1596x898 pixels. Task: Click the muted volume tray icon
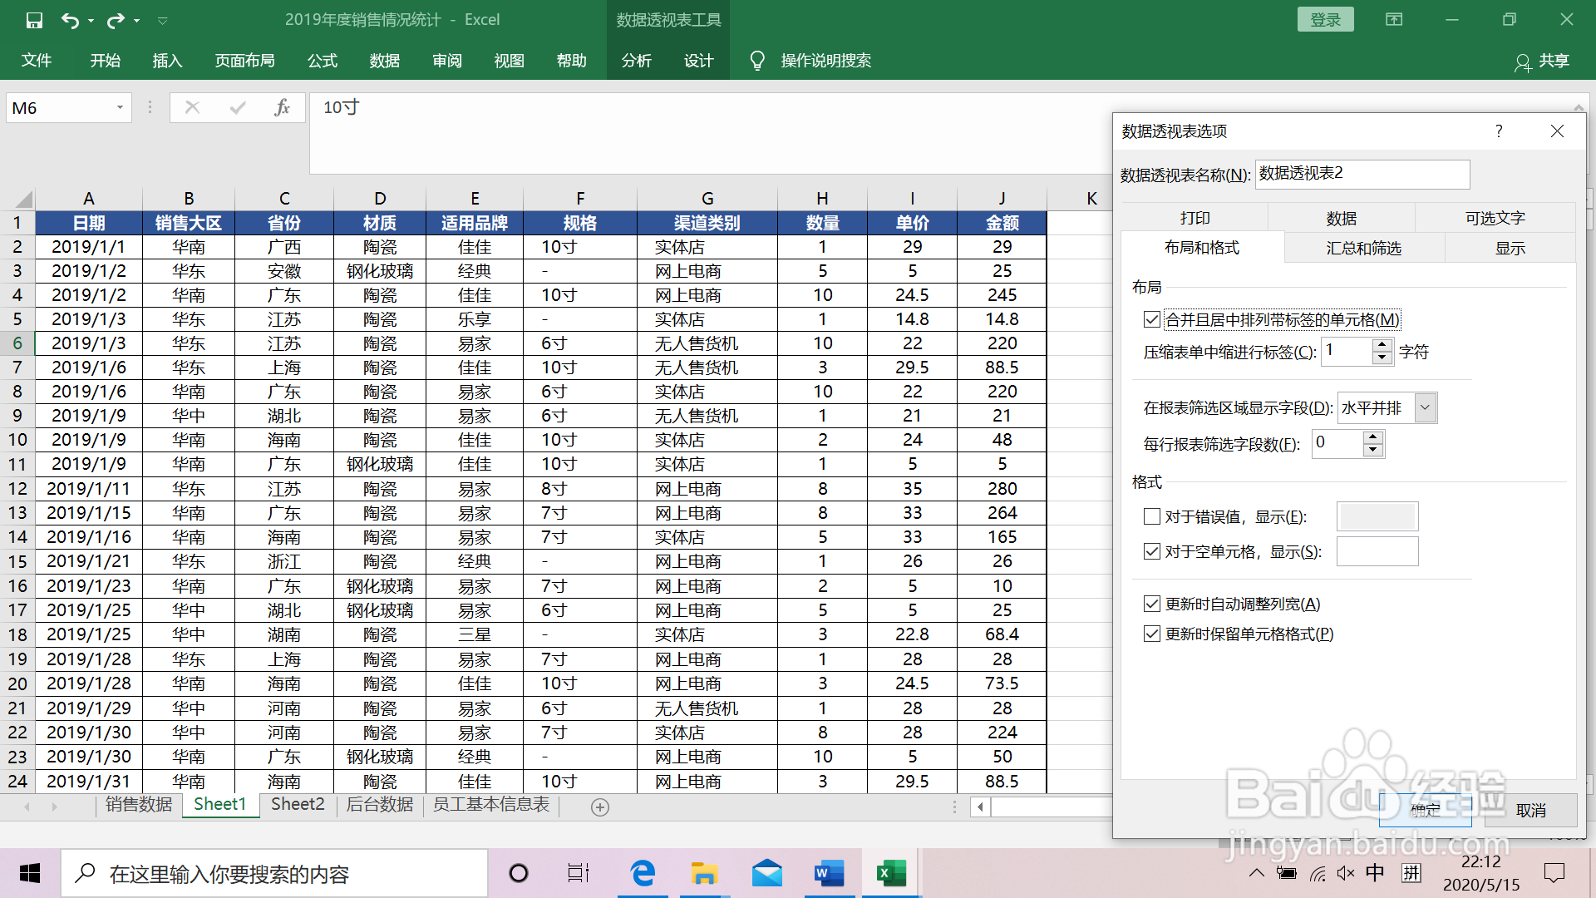pyautogui.click(x=1346, y=873)
